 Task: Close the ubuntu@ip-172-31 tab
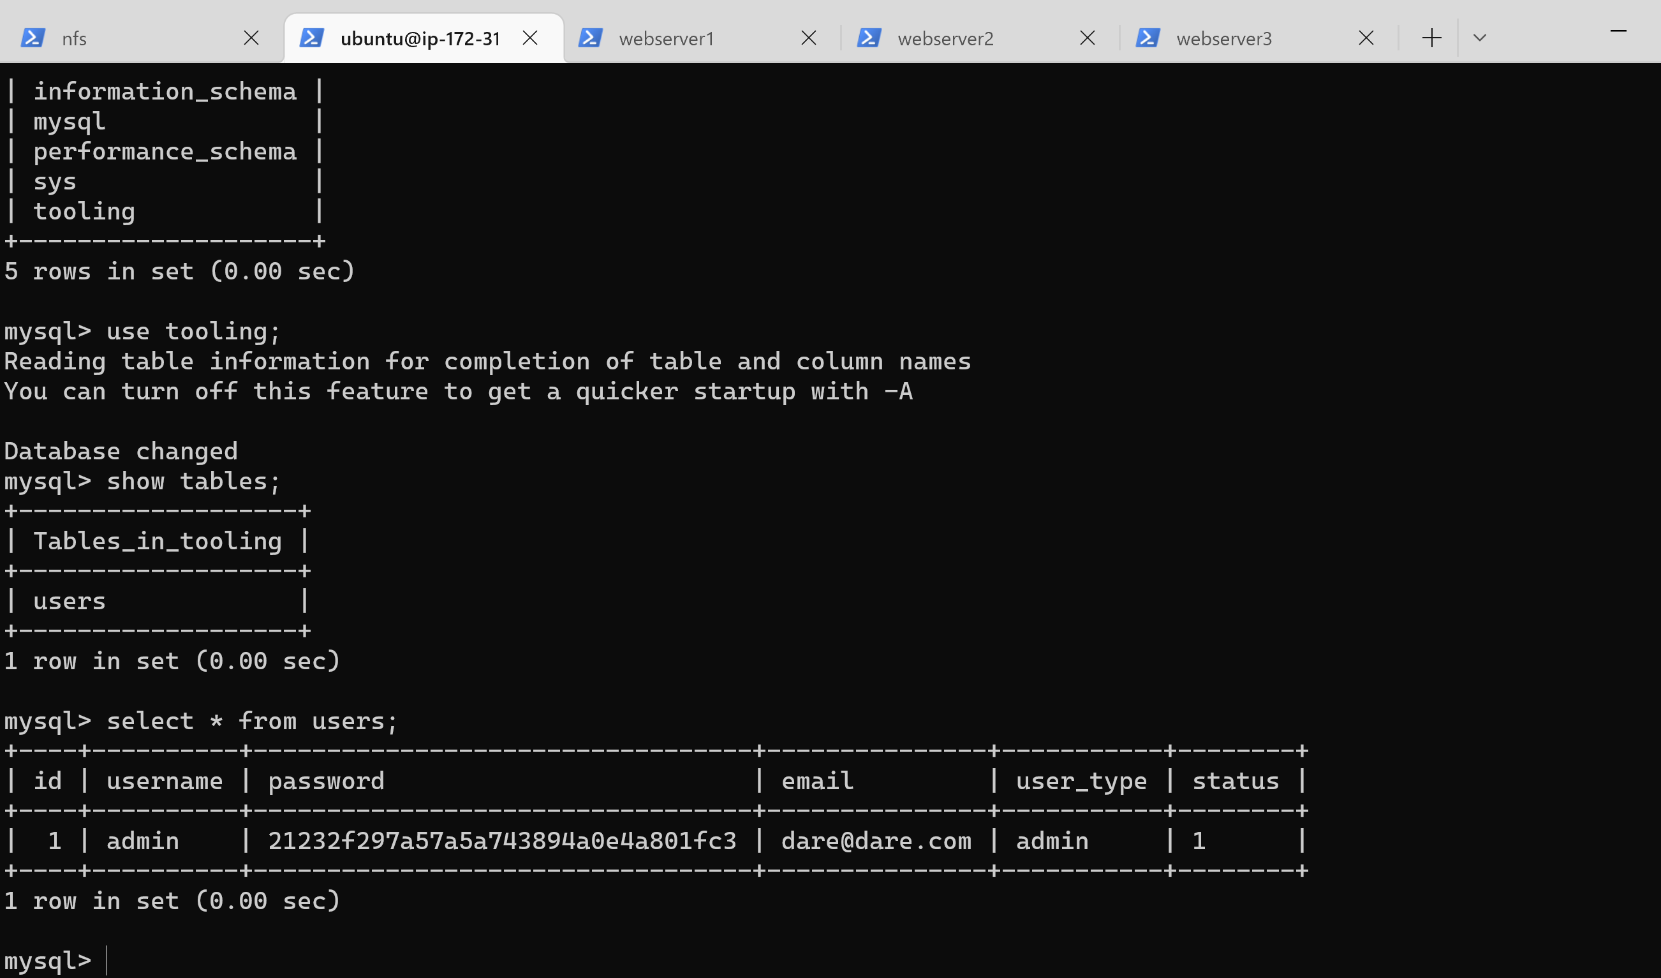(x=530, y=38)
